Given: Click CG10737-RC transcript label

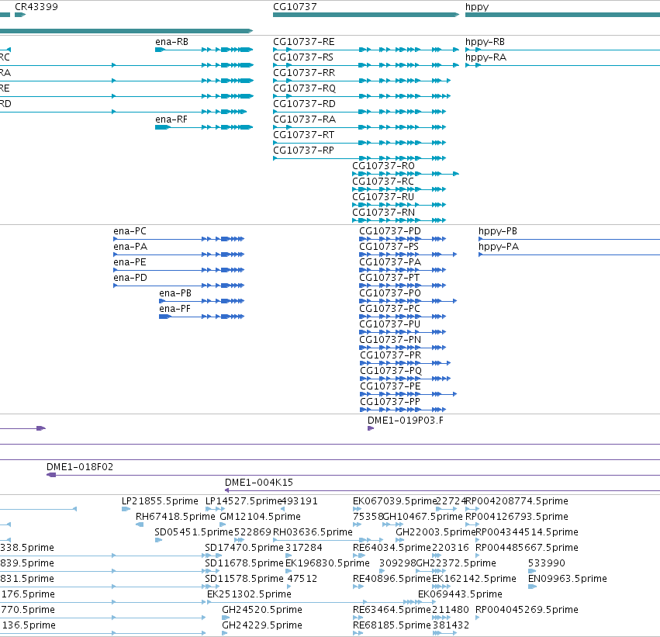Looking at the screenshot, I should (x=383, y=182).
